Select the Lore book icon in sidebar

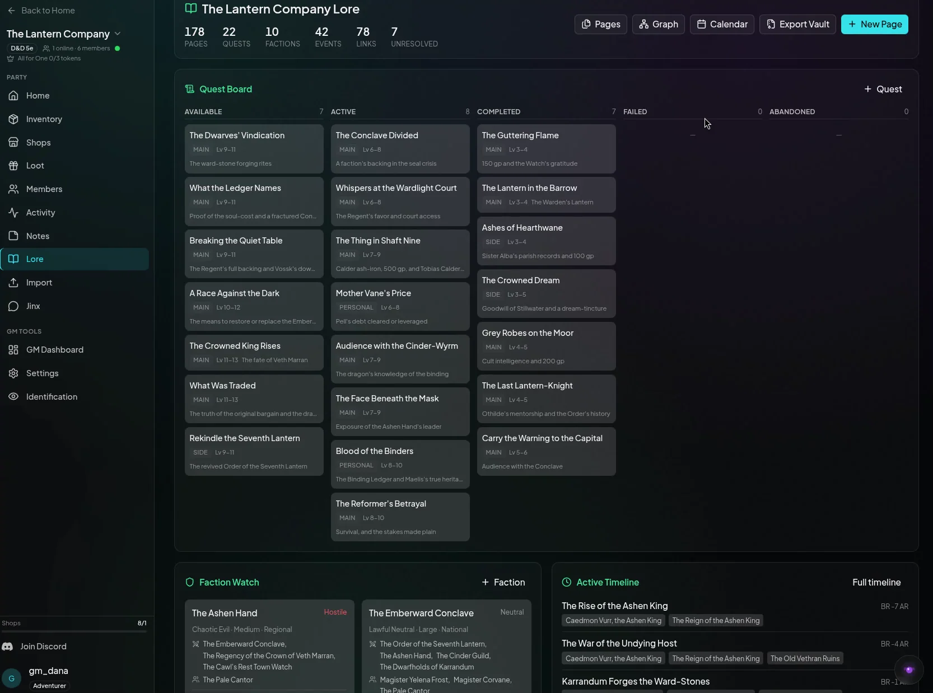click(x=14, y=259)
